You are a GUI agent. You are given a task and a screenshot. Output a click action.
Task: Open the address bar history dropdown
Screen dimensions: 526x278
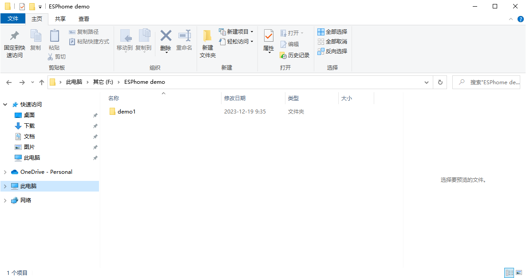click(x=427, y=82)
